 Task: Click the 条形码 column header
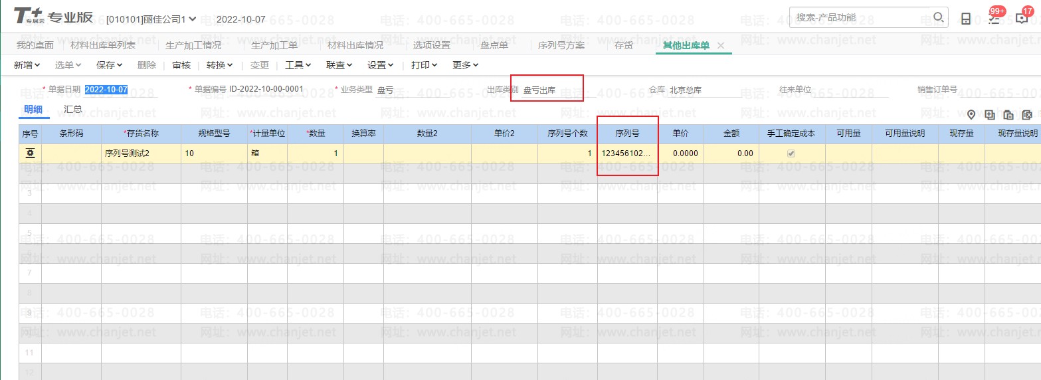tap(72, 134)
